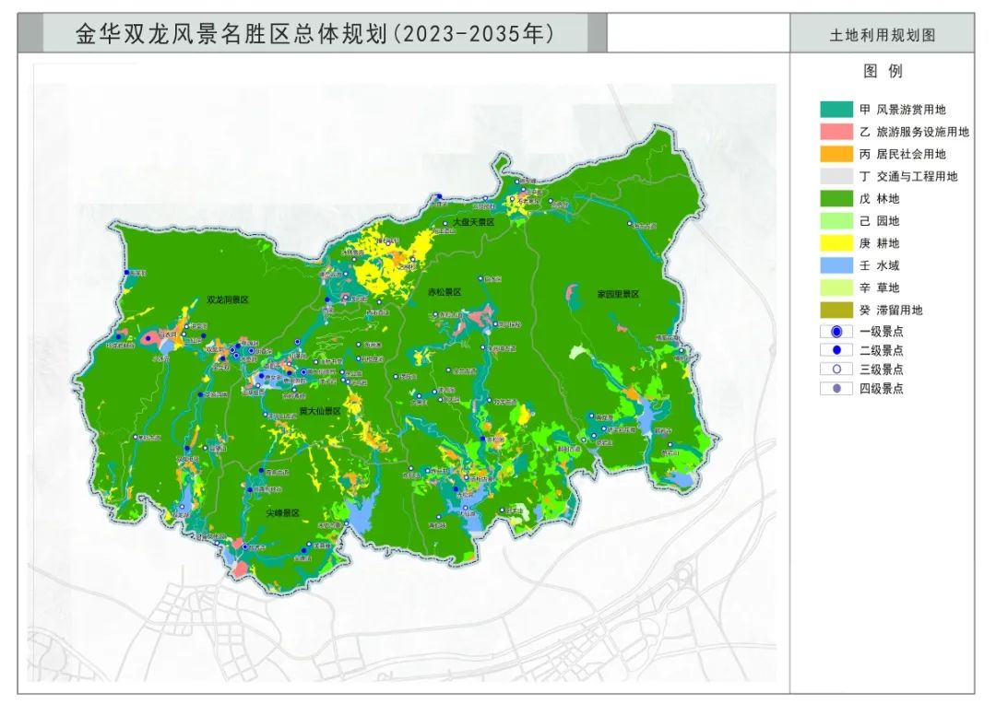996x704 pixels.
Task: Click the blue 壬 水域 legend swatch
Action: click(836, 264)
